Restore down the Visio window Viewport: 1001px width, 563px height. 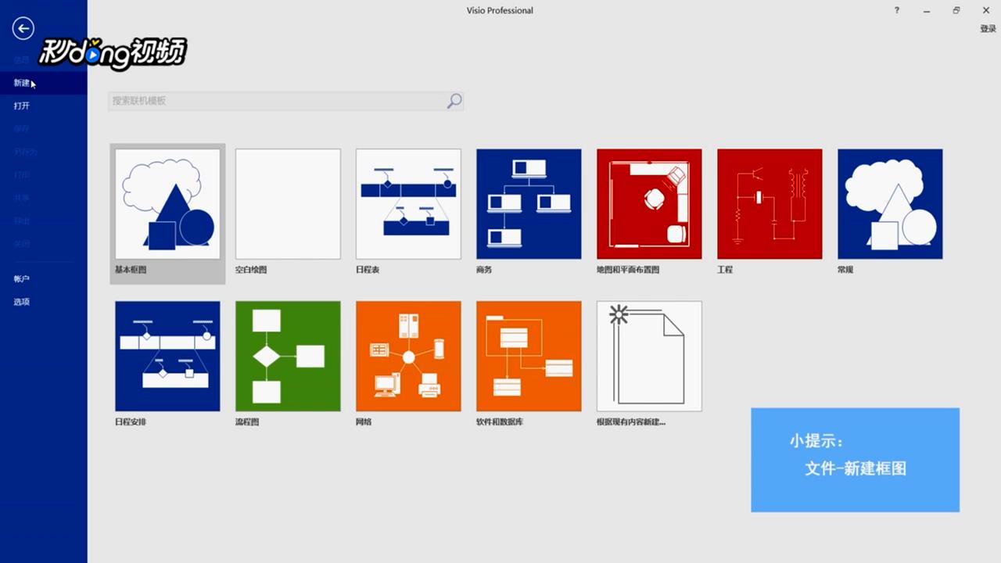(x=956, y=10)
